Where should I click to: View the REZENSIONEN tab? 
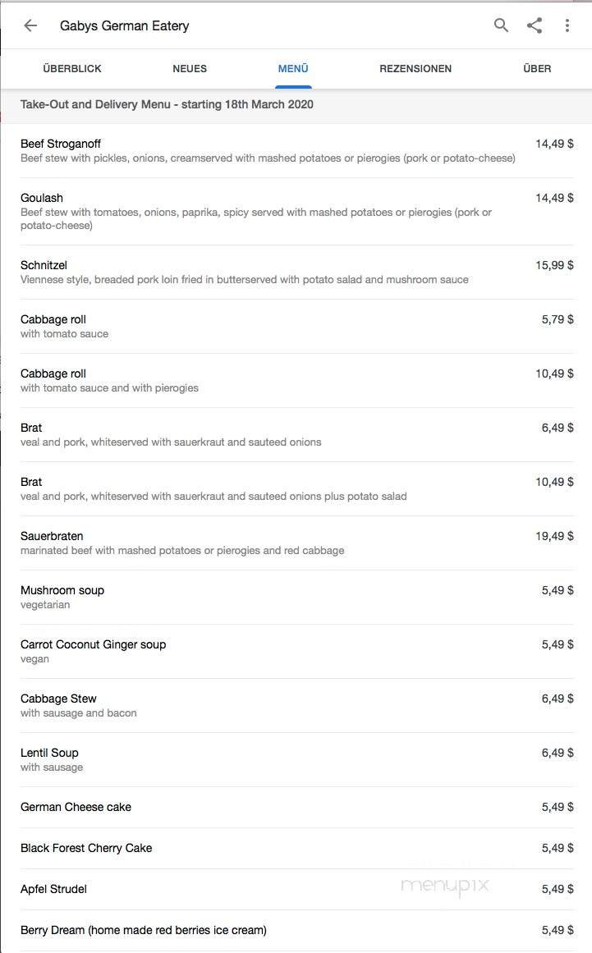(x=415, y=69)
